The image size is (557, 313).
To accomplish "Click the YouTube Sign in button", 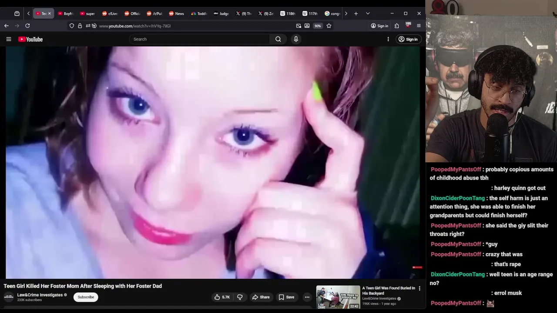I will 408,39.
